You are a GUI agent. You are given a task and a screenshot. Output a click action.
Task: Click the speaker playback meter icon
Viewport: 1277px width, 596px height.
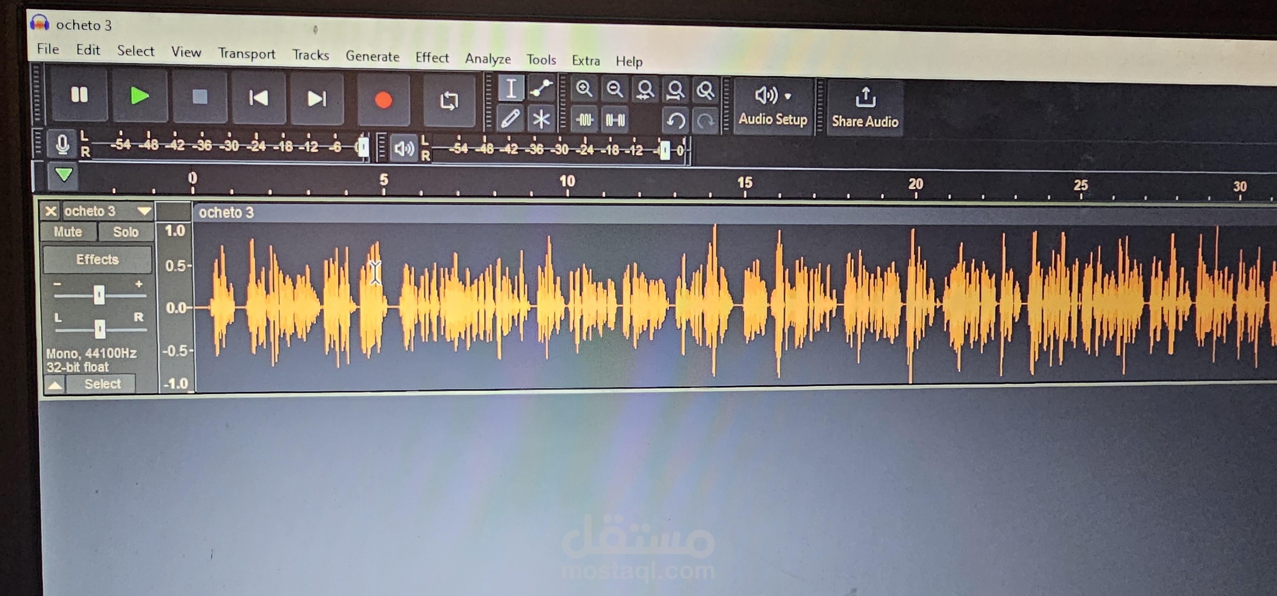tap(404, 148)
